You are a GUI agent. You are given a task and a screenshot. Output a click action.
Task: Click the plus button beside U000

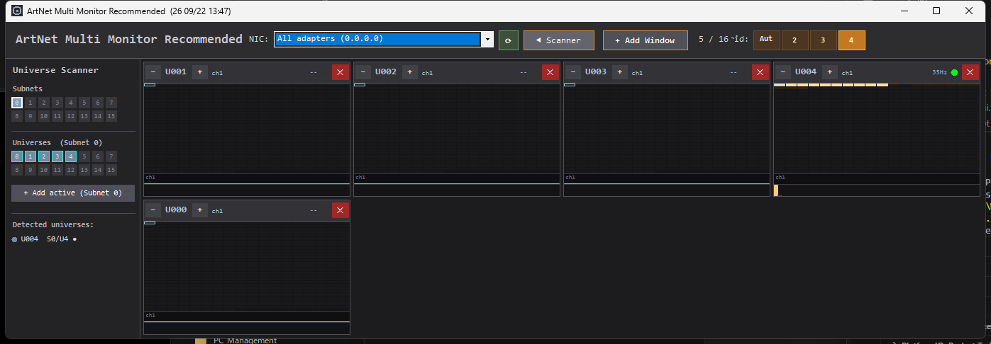click(199, 210)
